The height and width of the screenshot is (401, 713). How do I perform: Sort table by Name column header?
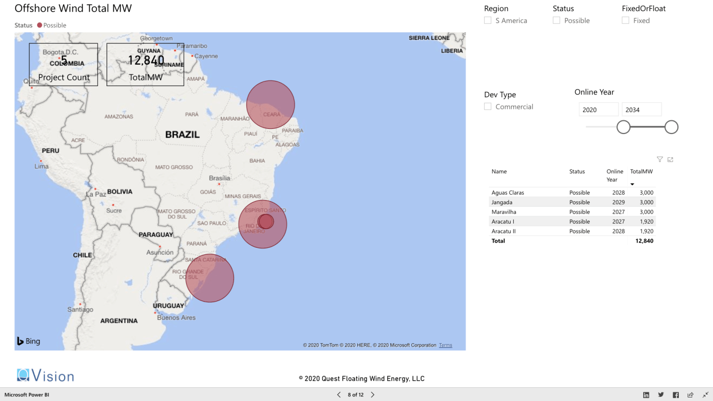[x=499, y=172]
